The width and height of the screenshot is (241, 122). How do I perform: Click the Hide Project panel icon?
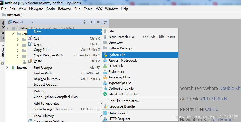(106, 22)
